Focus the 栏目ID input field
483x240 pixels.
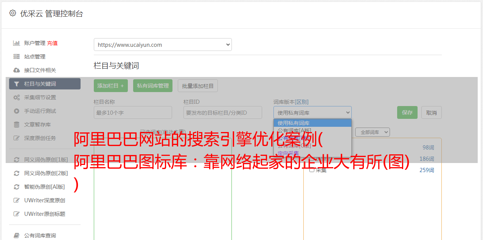223,112
